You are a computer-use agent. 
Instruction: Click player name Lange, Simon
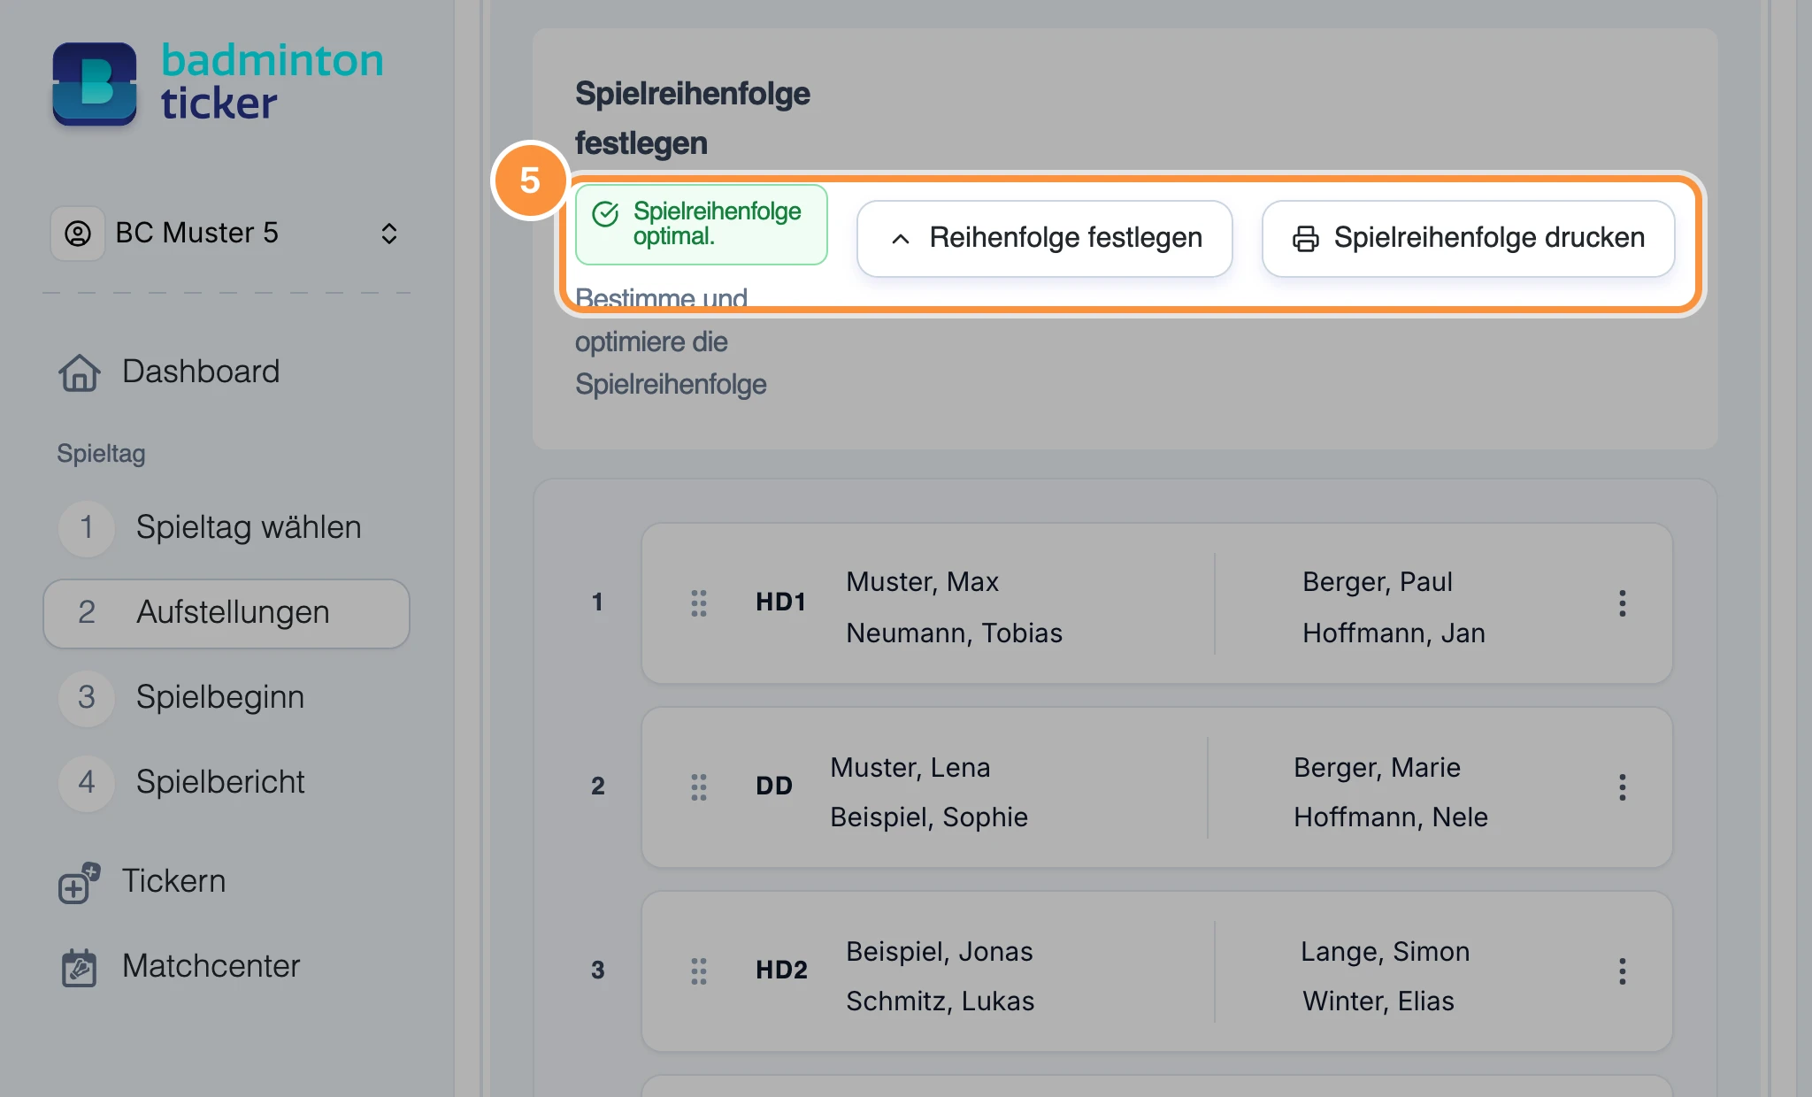tap(1385, 952)
